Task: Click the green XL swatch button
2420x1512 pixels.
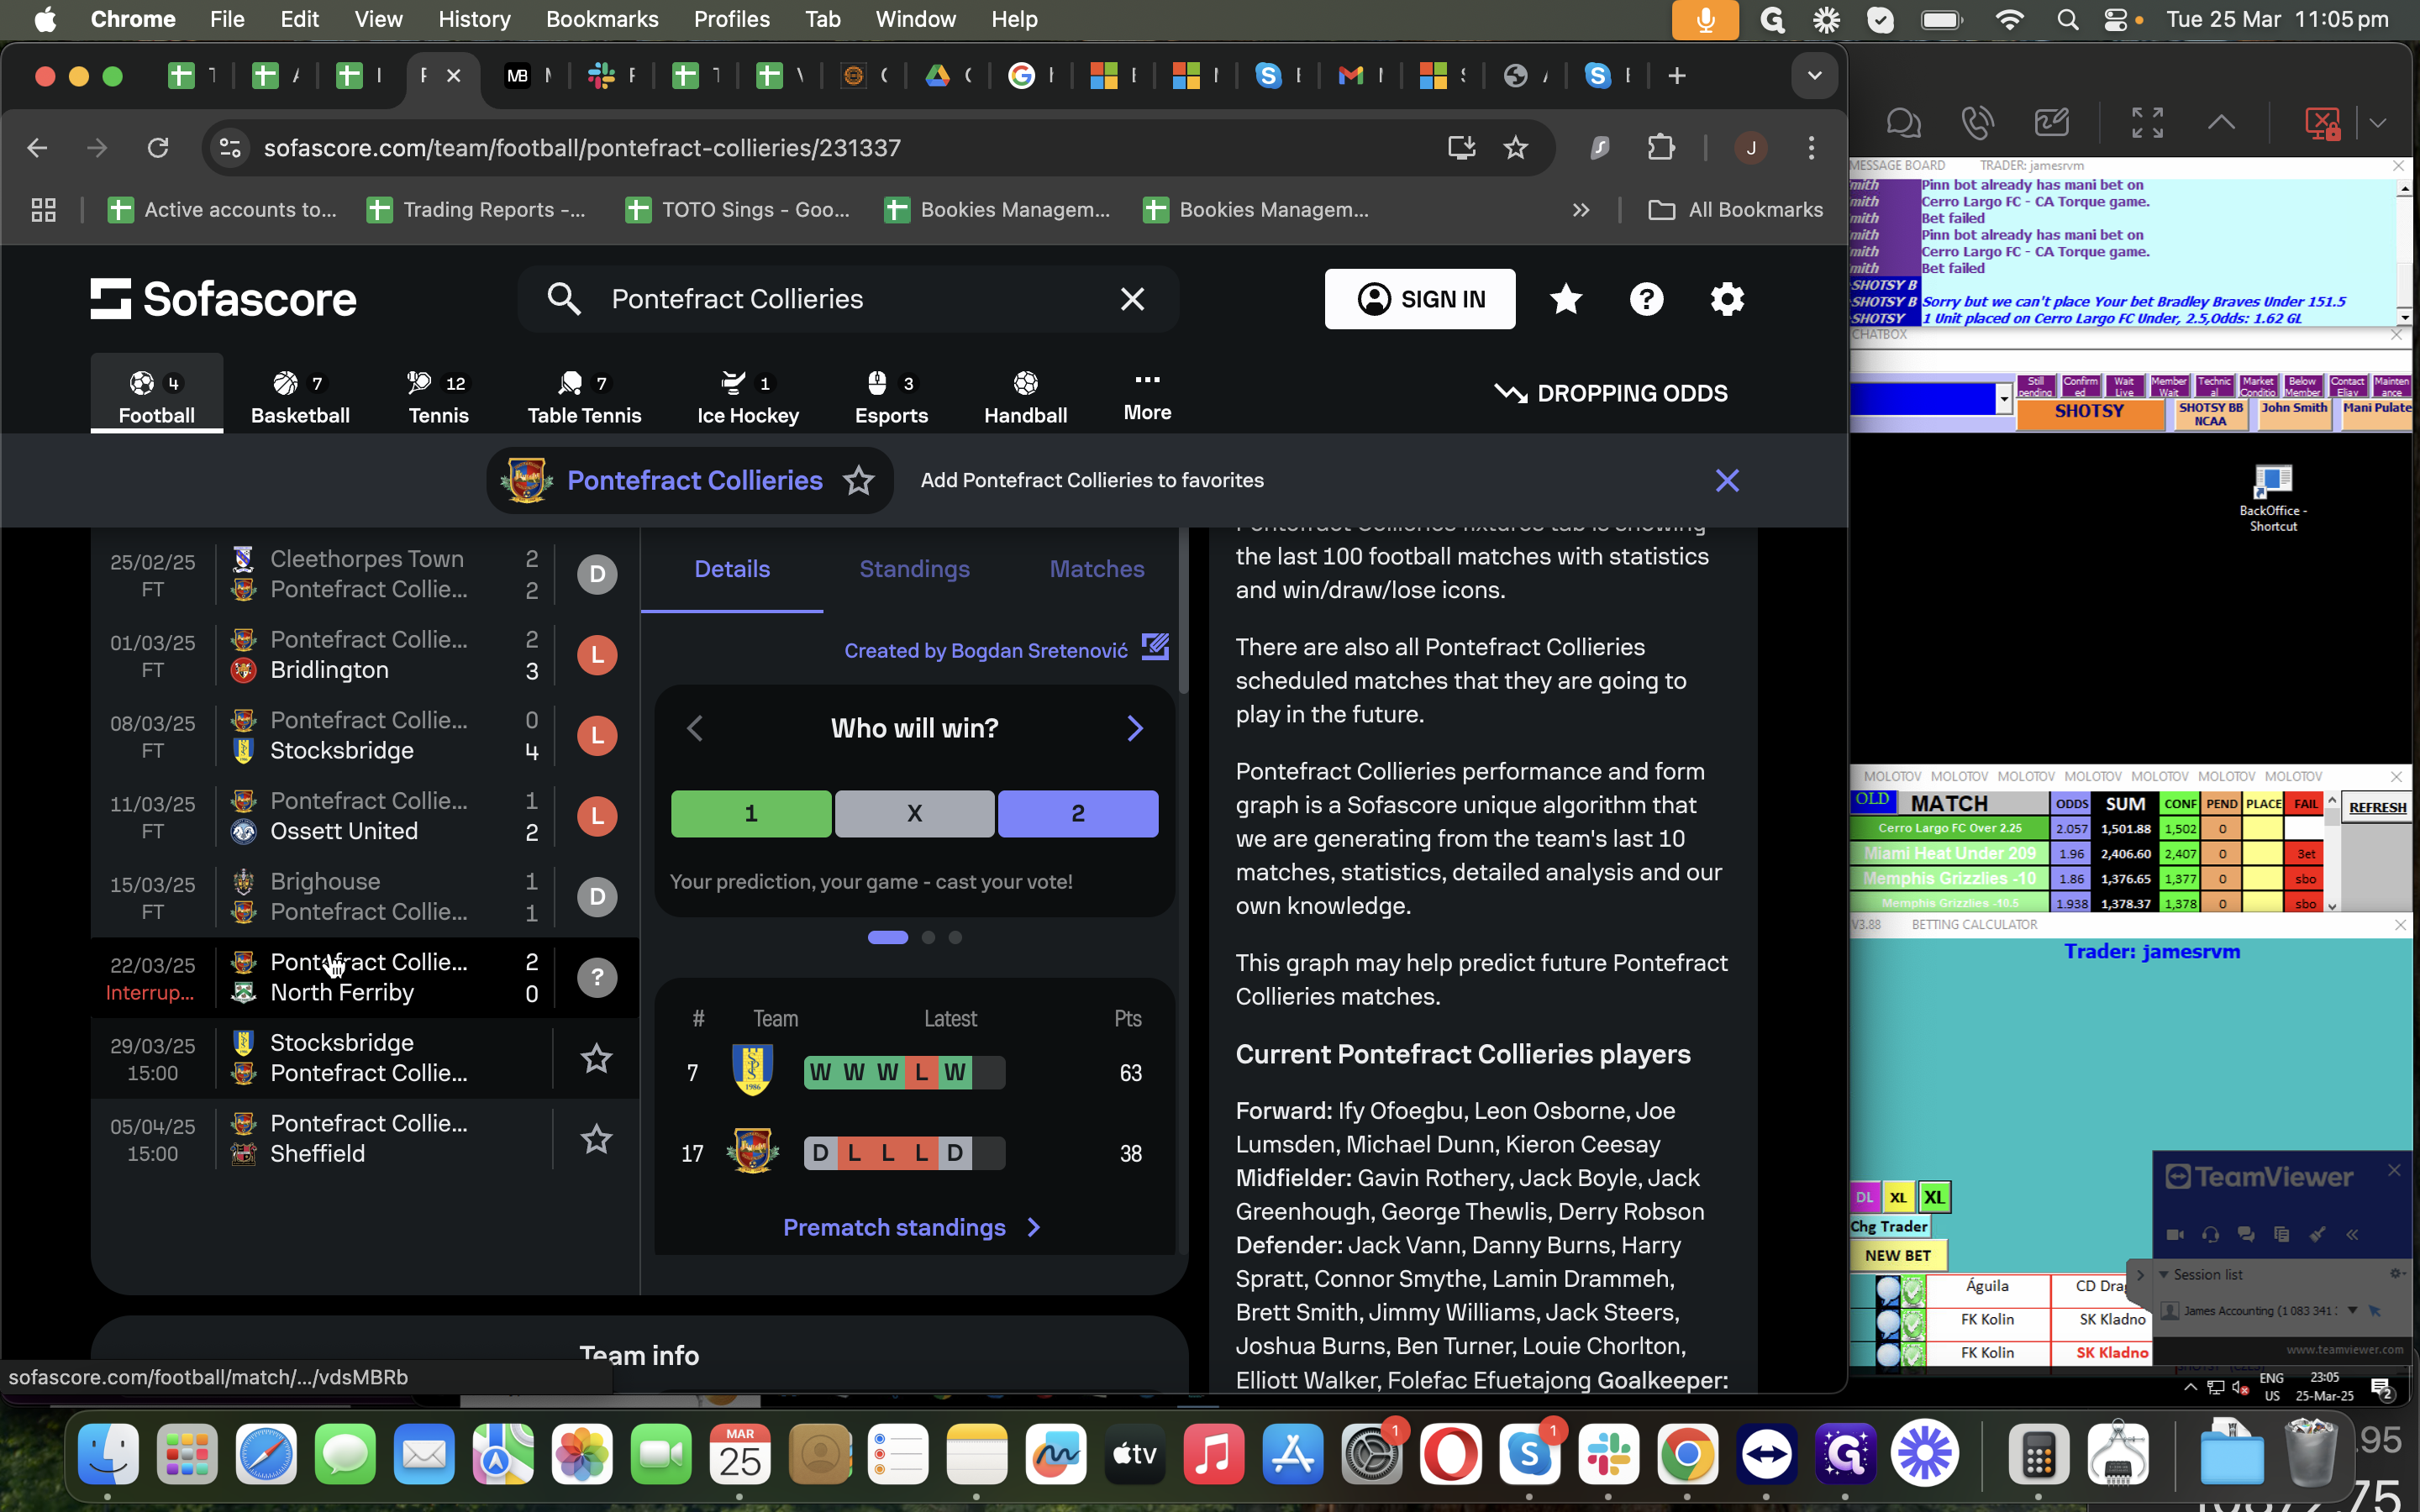Action: tap(1934, 1197)
